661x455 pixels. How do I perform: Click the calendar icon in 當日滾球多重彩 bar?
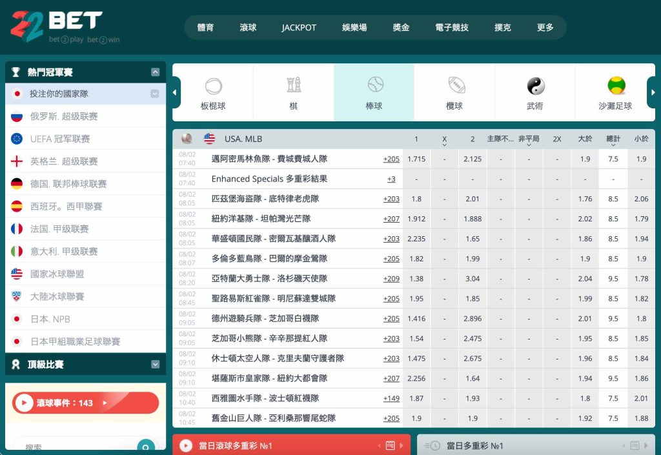391,445
